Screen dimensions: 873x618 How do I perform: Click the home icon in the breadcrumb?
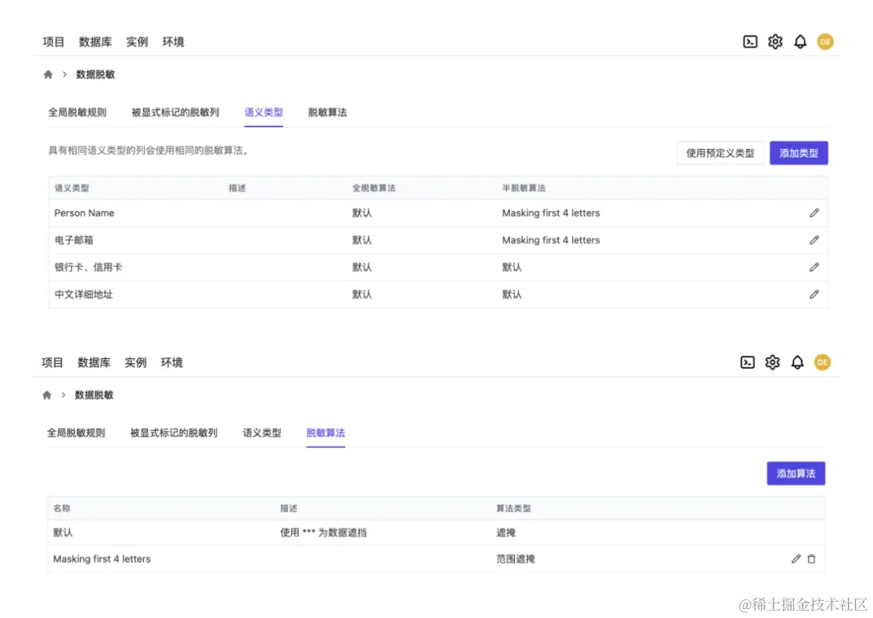(48, 74)
